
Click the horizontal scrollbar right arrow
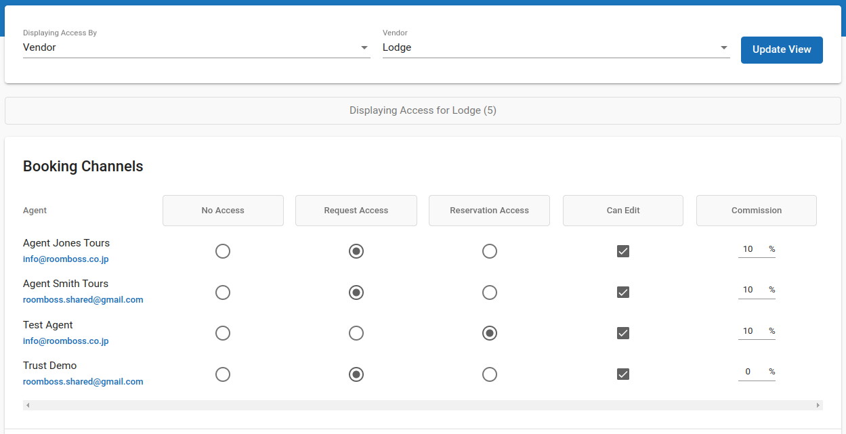click(x=818, y=406)
